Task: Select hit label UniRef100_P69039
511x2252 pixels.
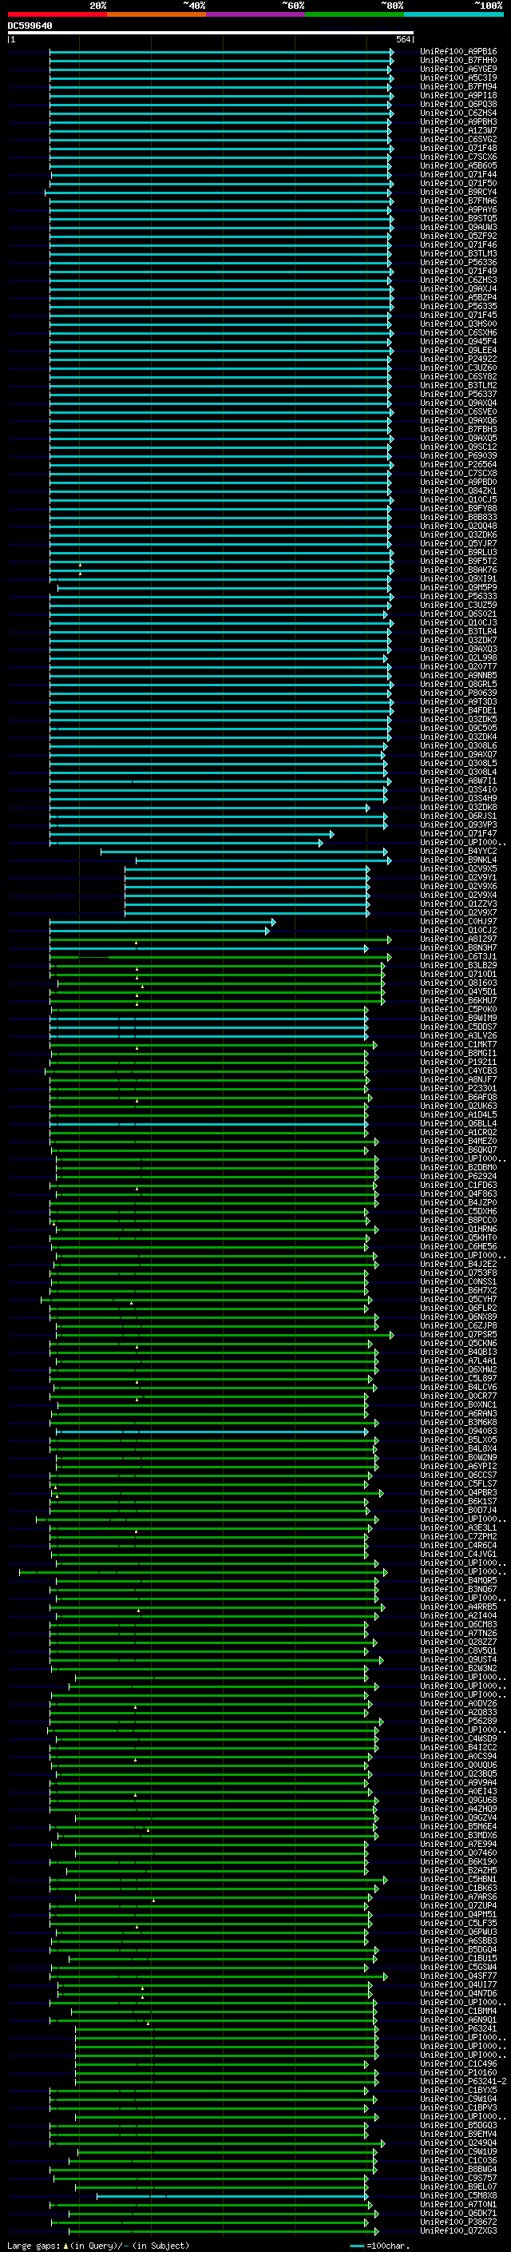Action: click(458, 455)
